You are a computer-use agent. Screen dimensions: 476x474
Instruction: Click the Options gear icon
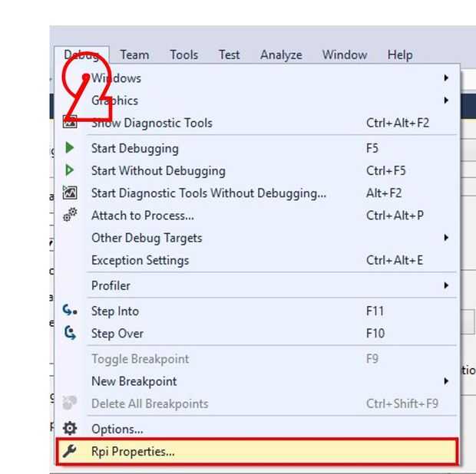coord(70,429)
